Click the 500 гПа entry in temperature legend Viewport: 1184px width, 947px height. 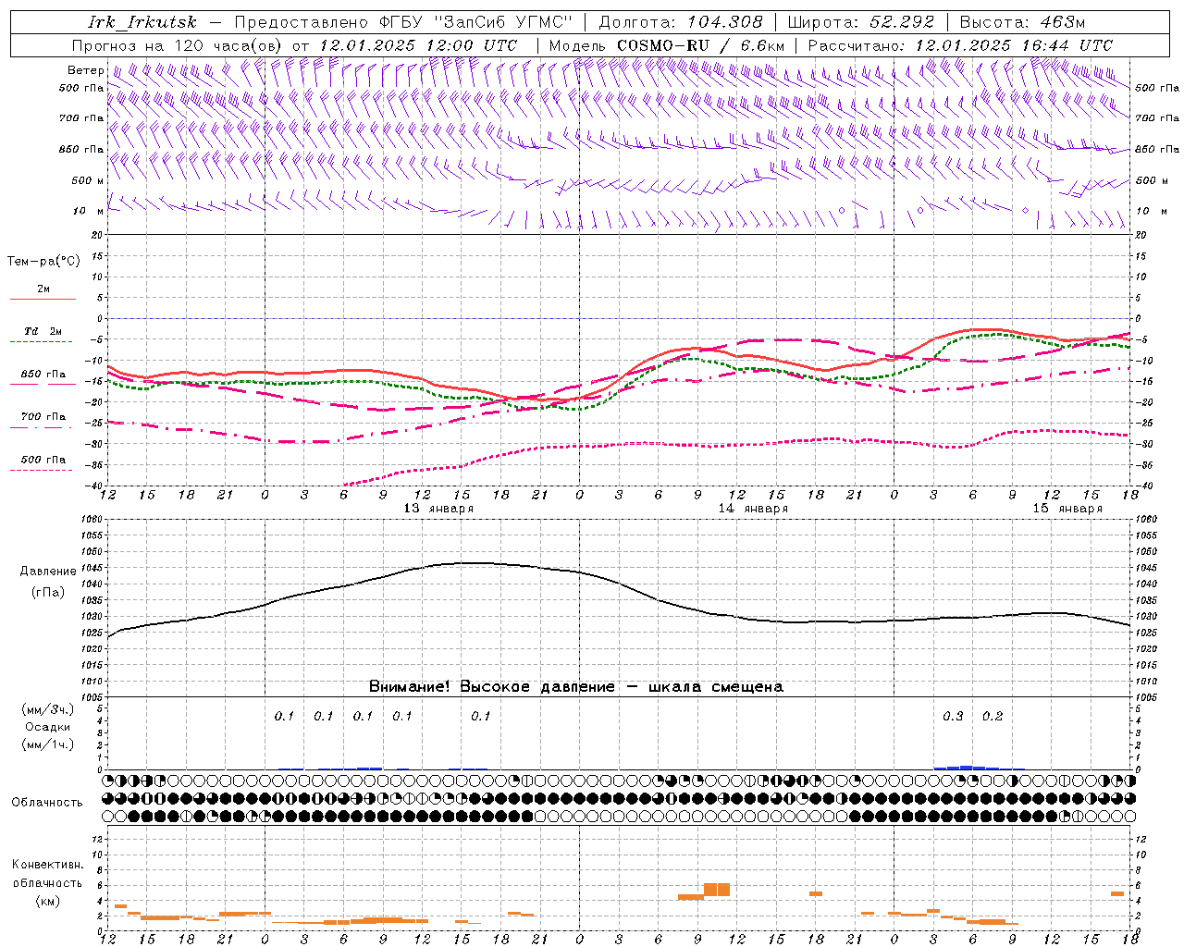tap(43, 463)
